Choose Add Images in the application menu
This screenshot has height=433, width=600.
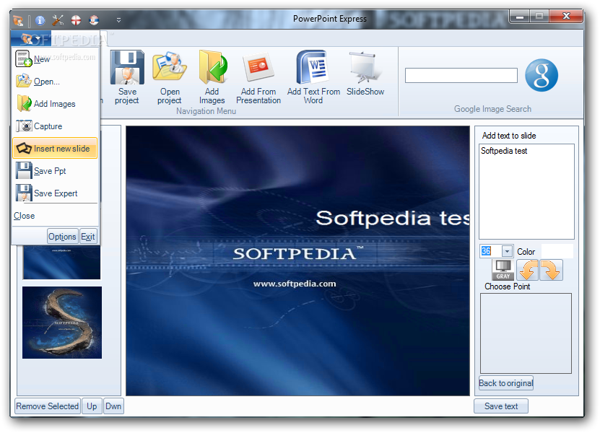point(55,104)
